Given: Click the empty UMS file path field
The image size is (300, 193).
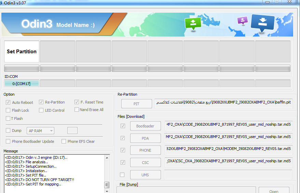Looking at the screenshot, I should tap(228, 175).
